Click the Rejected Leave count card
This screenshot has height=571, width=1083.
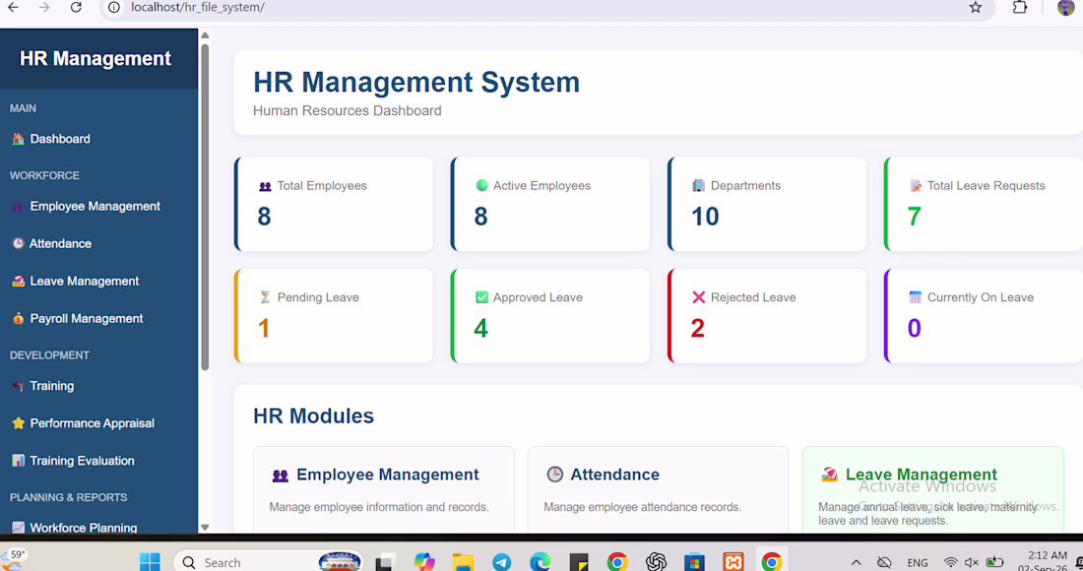click(767, 316)
